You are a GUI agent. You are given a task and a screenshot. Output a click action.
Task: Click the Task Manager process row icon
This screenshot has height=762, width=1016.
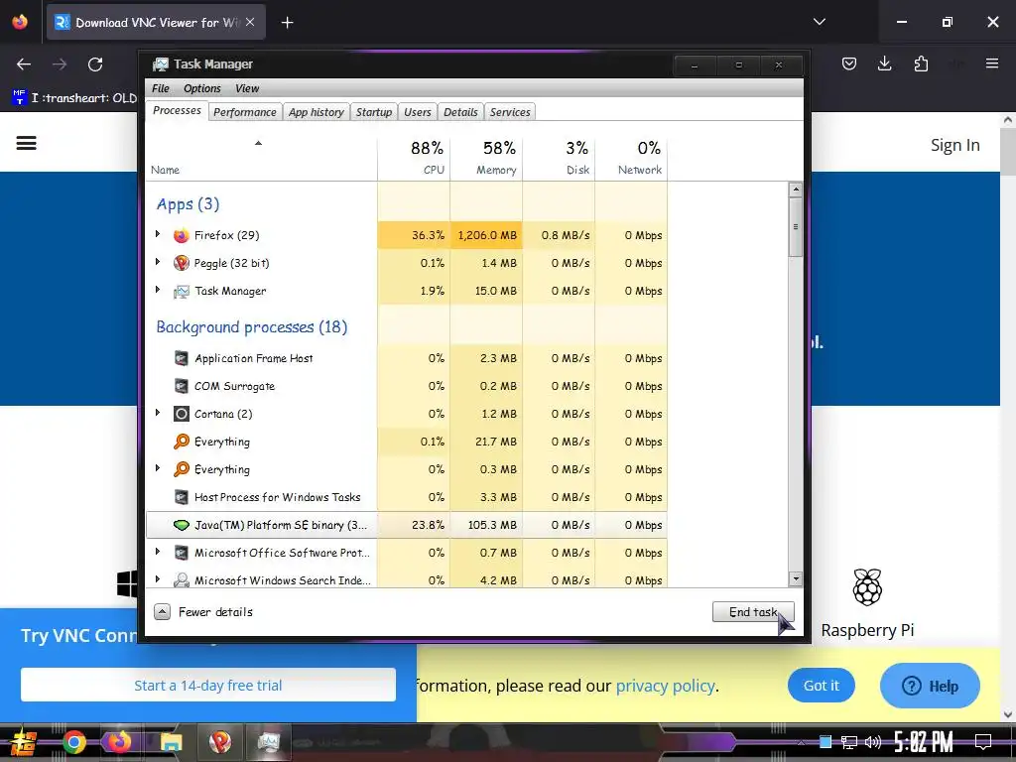(182, 292)
